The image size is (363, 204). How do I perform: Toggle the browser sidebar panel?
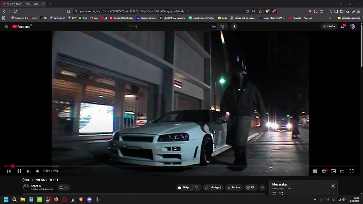pyautogui.click(x=336, y=11)
